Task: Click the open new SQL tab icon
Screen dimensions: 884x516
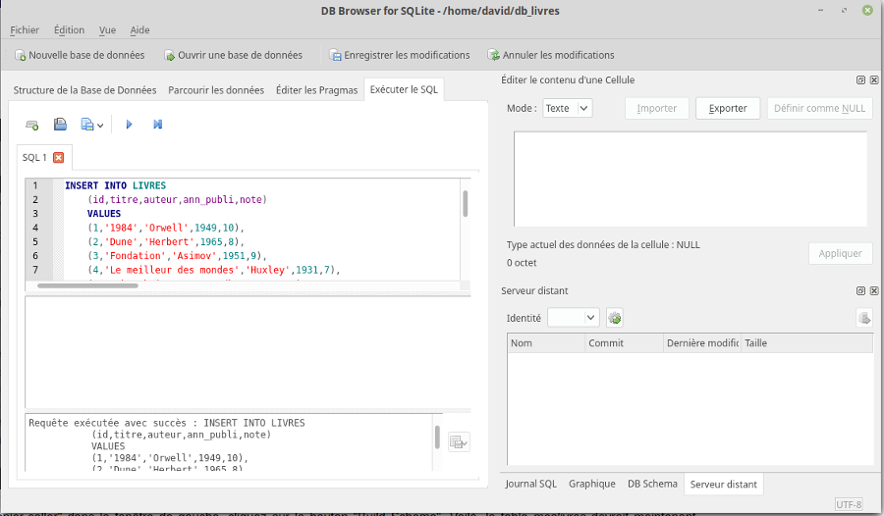Action: [x=32, y=125]
